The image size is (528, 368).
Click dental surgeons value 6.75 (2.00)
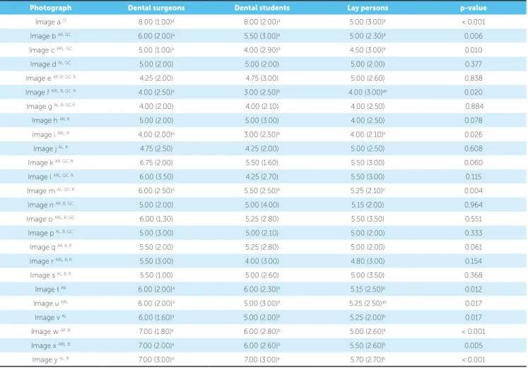[156, 163]
